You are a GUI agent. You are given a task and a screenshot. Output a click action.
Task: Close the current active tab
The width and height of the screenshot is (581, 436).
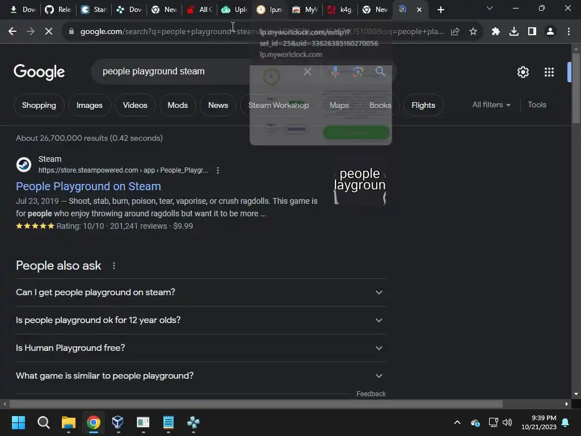[419, 10]
